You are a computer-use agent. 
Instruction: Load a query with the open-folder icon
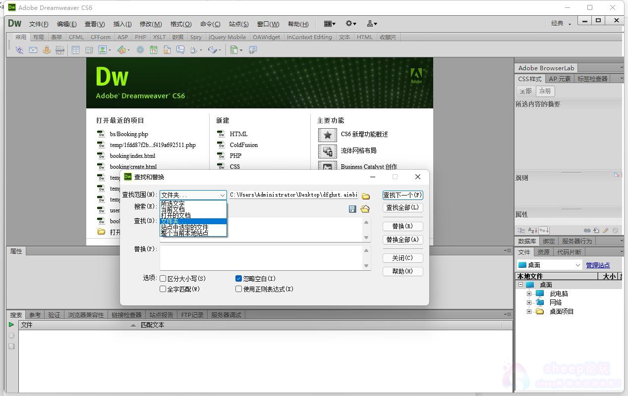pos(365,209)
